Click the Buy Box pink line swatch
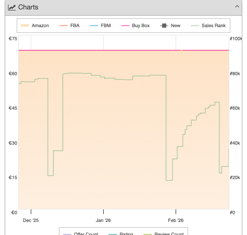This screenshot has width=247, height=235. pos(125,26)
